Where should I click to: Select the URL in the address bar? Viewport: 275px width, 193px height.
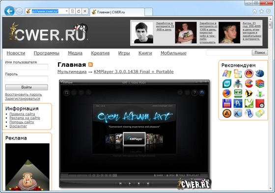(x=45, y=11)
